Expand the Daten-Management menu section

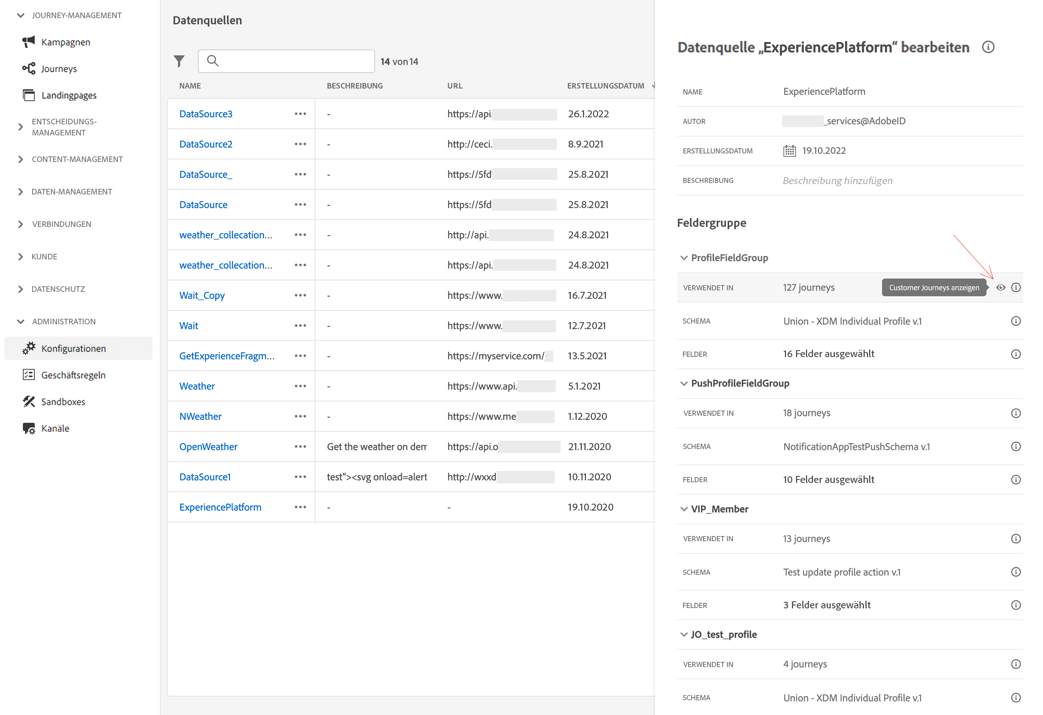[21, 192]
